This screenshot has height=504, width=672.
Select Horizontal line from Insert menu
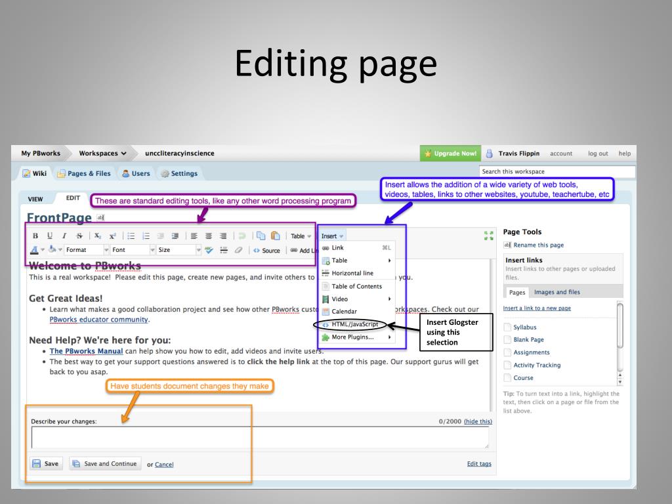point(357,273)
